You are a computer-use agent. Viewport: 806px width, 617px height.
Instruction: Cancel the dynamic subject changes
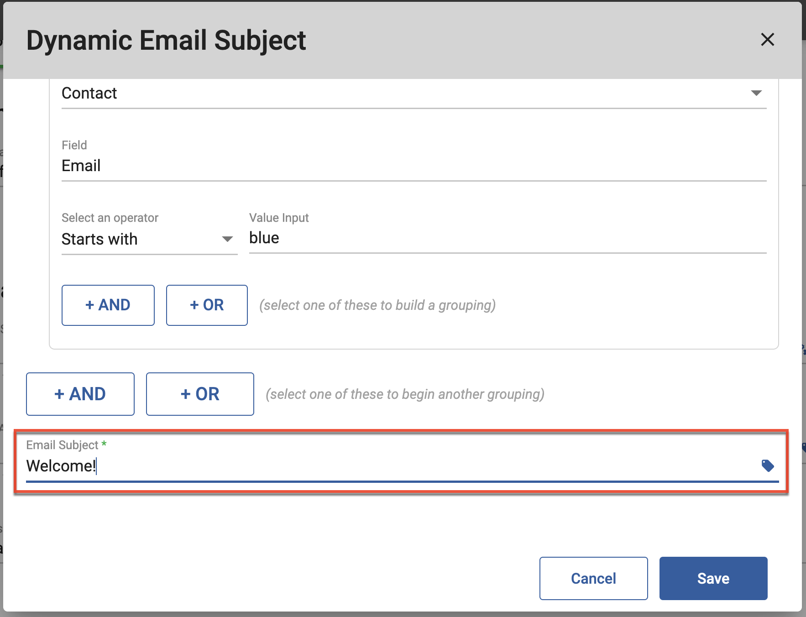click(593, 579)
